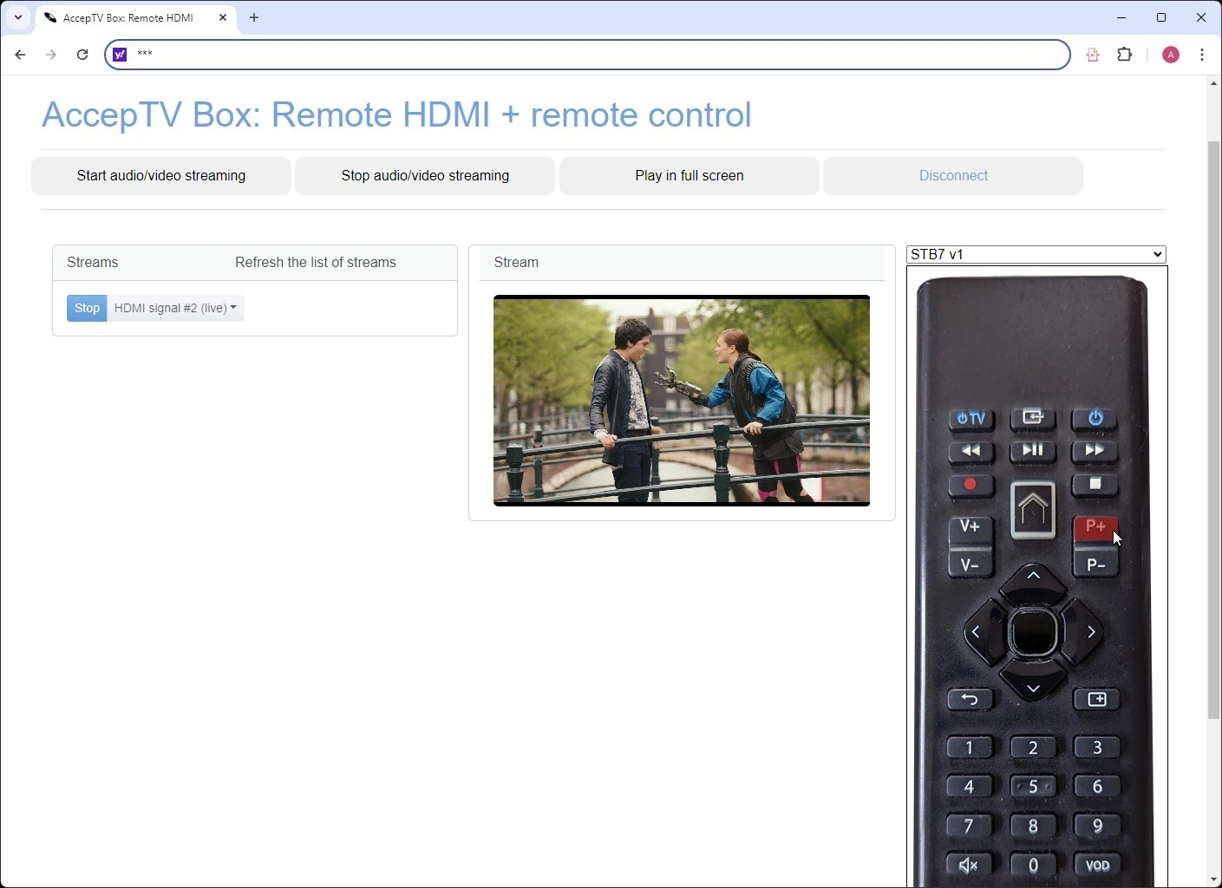
Task: Click the OK center button on d-pad
Action: click(x=1033, y=633)
